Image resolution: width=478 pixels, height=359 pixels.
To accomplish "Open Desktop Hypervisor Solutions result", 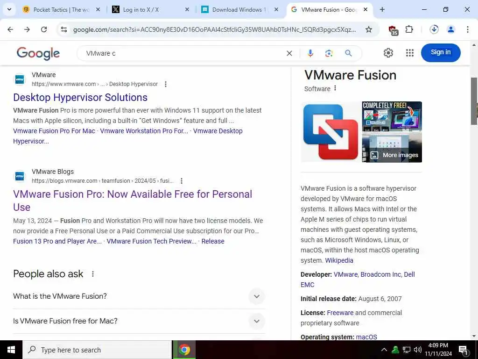I will click(80, 97).
